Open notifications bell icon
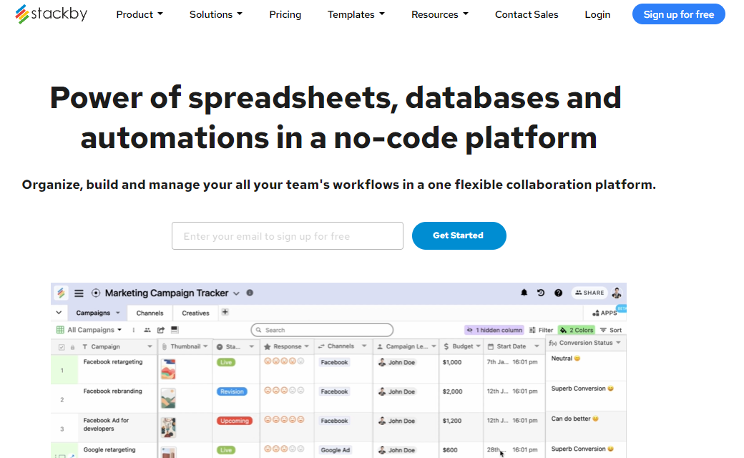 coord(524,293)
